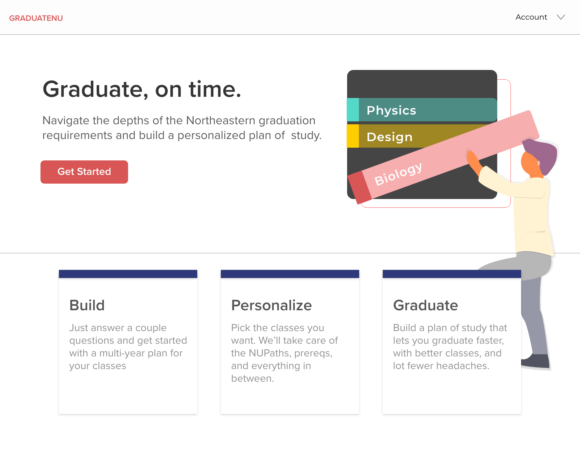Open the Personalize card

tap(290, 342)
